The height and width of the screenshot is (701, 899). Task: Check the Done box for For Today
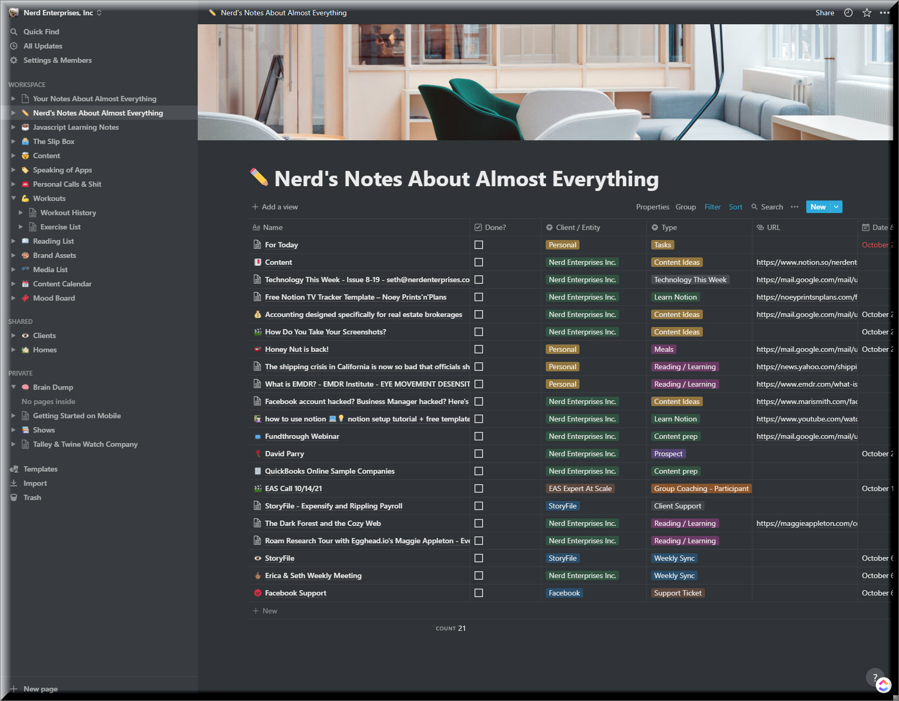point(479,245)
